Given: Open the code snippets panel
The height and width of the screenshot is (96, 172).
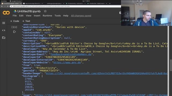Looking at the screenshot, I should point(3,30).
